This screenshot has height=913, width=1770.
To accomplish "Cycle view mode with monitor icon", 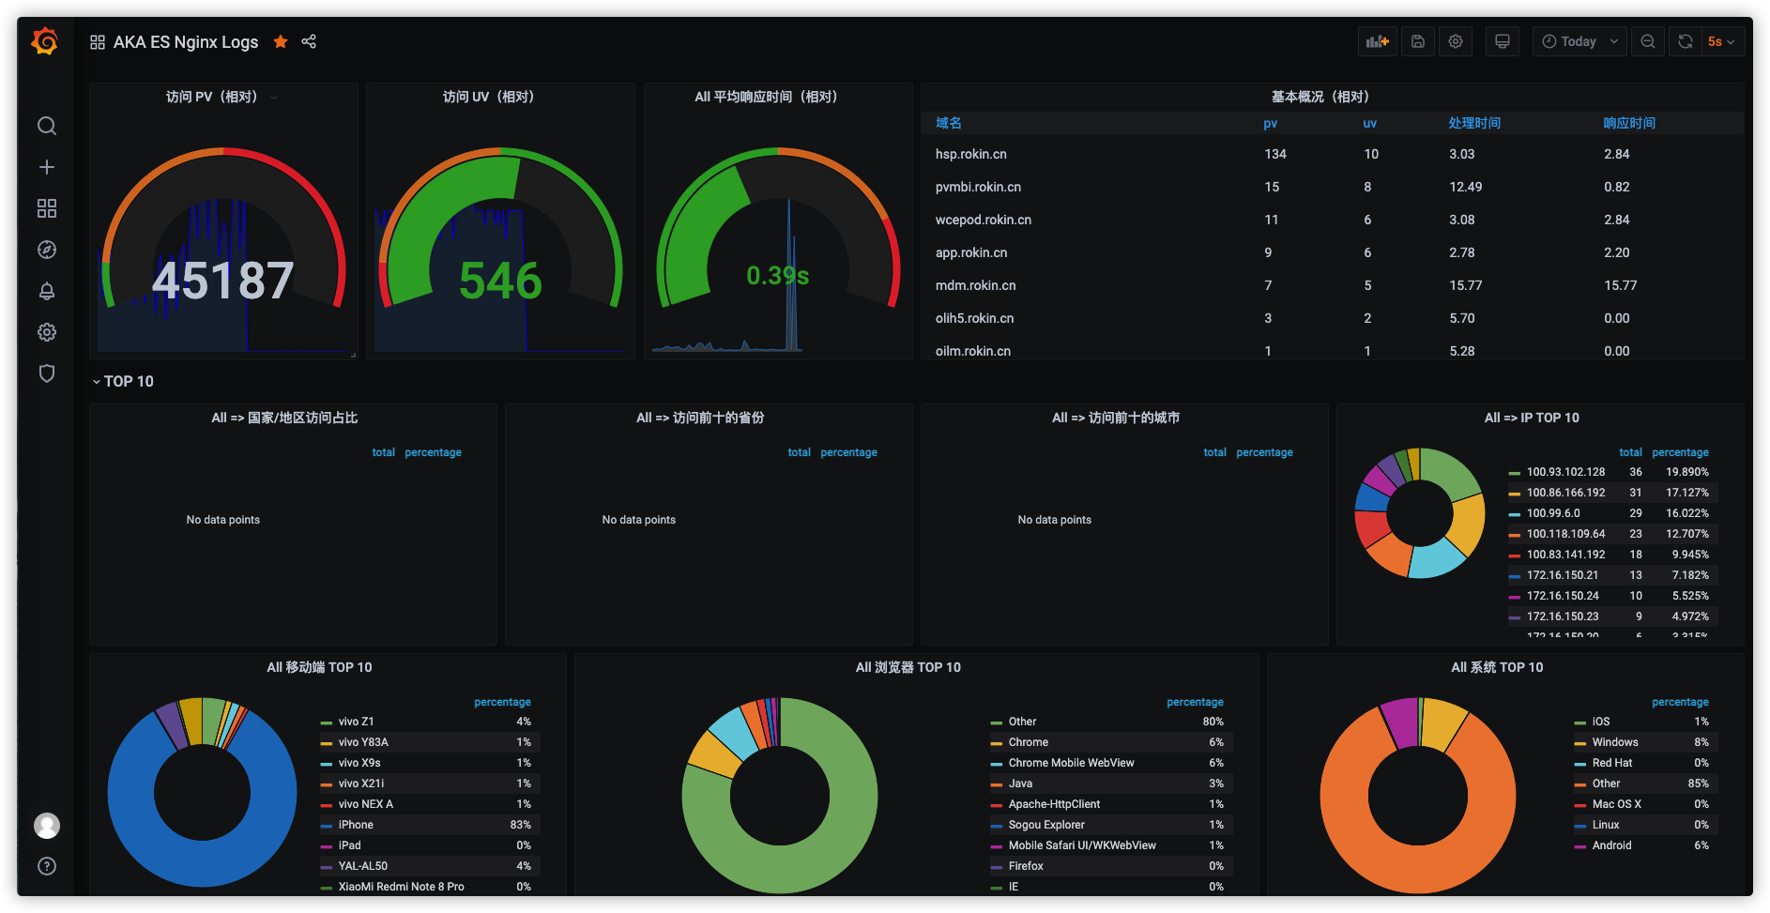I will [x=1503, y=41].
